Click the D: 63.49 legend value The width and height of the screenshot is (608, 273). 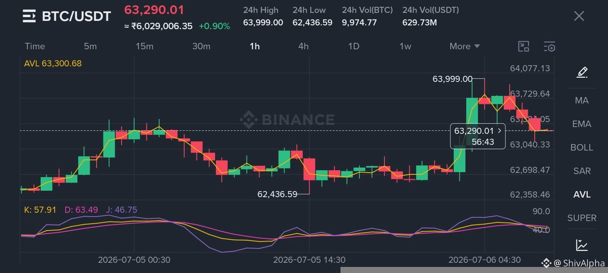point(81,210)
